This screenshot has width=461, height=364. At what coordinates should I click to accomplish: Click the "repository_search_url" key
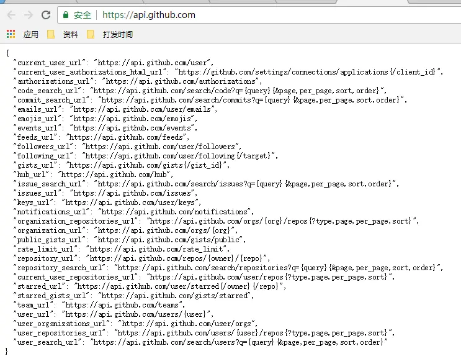click(60, 268)
